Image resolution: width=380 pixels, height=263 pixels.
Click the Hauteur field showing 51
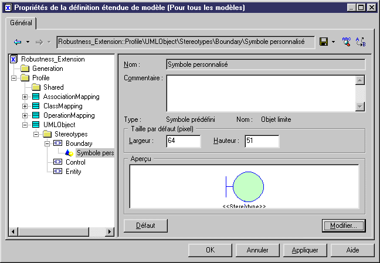pos(262,141)
